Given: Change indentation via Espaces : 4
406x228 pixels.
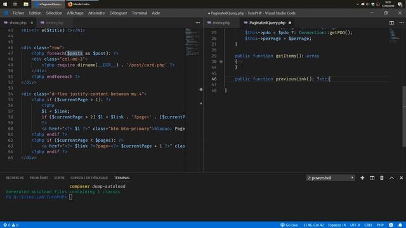Looking at the screenshot, I should click(x=337, y=225).
